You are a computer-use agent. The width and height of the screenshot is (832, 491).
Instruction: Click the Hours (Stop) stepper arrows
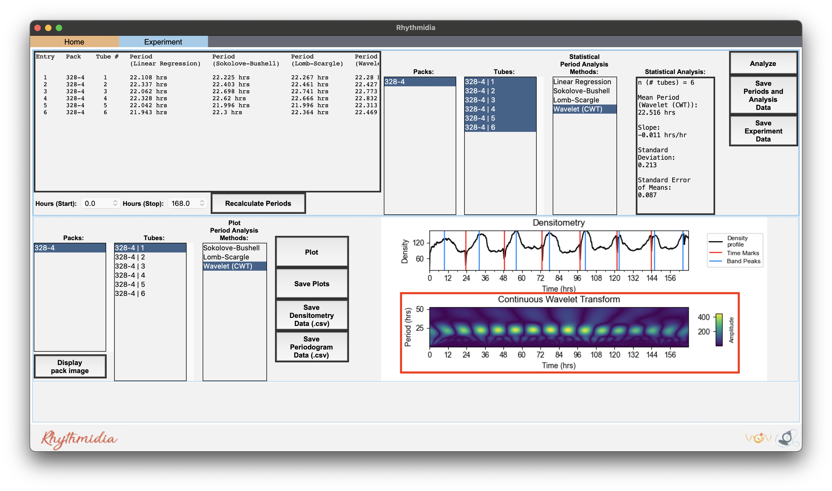tap(202, 203)
